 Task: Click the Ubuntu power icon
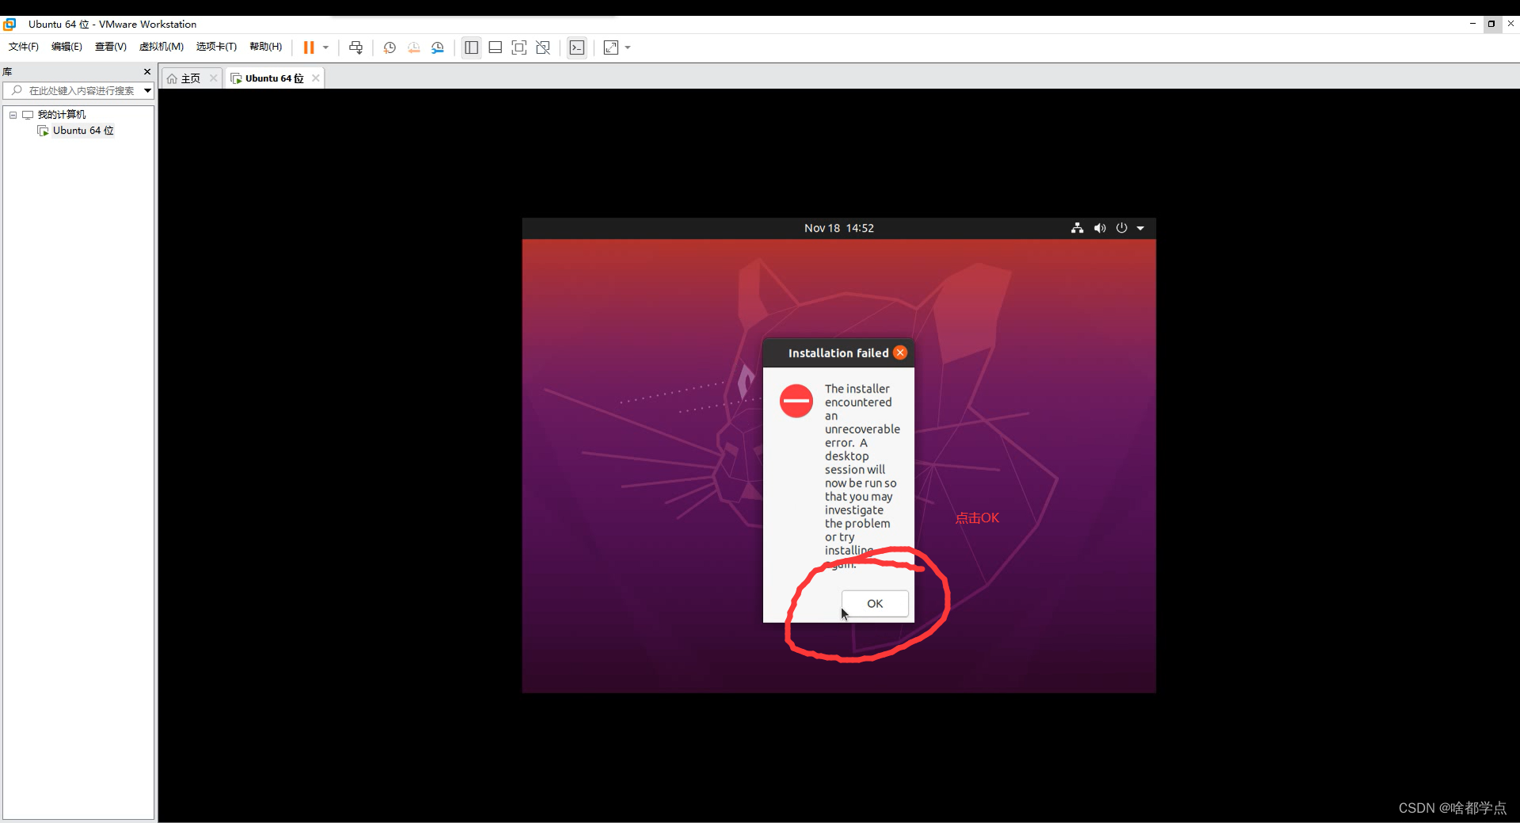1122,228
